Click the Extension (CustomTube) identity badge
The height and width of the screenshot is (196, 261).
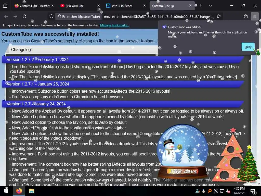(79, 17)
